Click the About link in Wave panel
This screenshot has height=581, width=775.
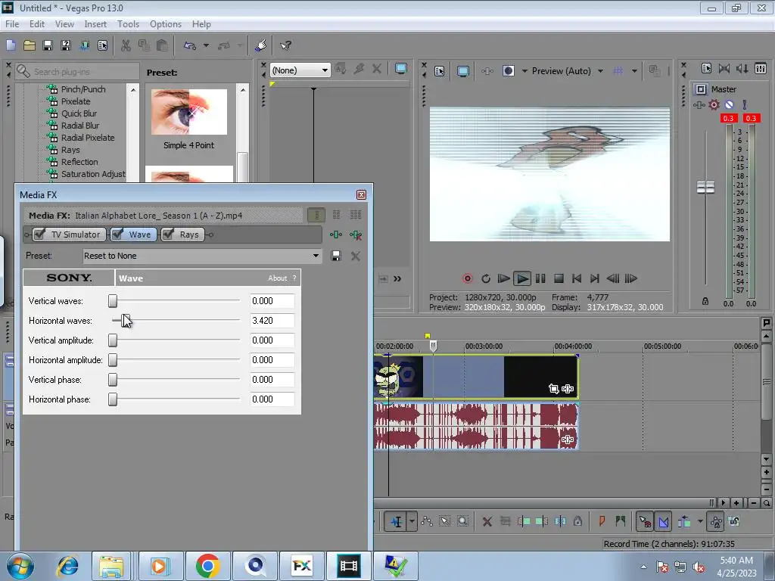[277, 278]
